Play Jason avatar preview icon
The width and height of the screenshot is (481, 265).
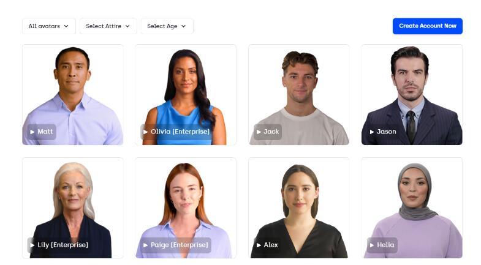(x=372, y=132)
